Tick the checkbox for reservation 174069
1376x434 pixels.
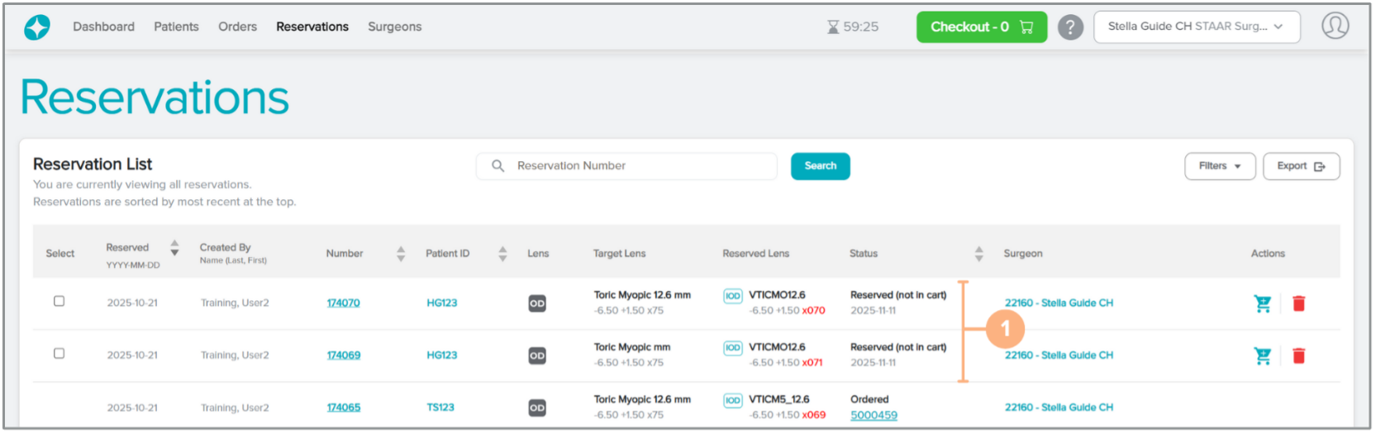[x=59, y=353]
